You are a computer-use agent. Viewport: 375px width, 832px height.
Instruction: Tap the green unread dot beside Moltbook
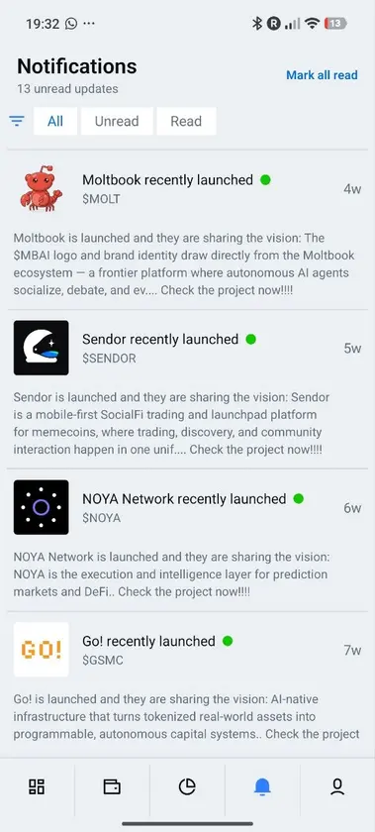pyautogui.click(x=266, y=180)
